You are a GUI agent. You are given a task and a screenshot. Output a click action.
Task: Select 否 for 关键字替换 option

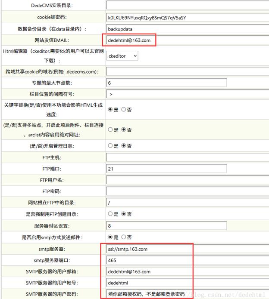point(124,110)
